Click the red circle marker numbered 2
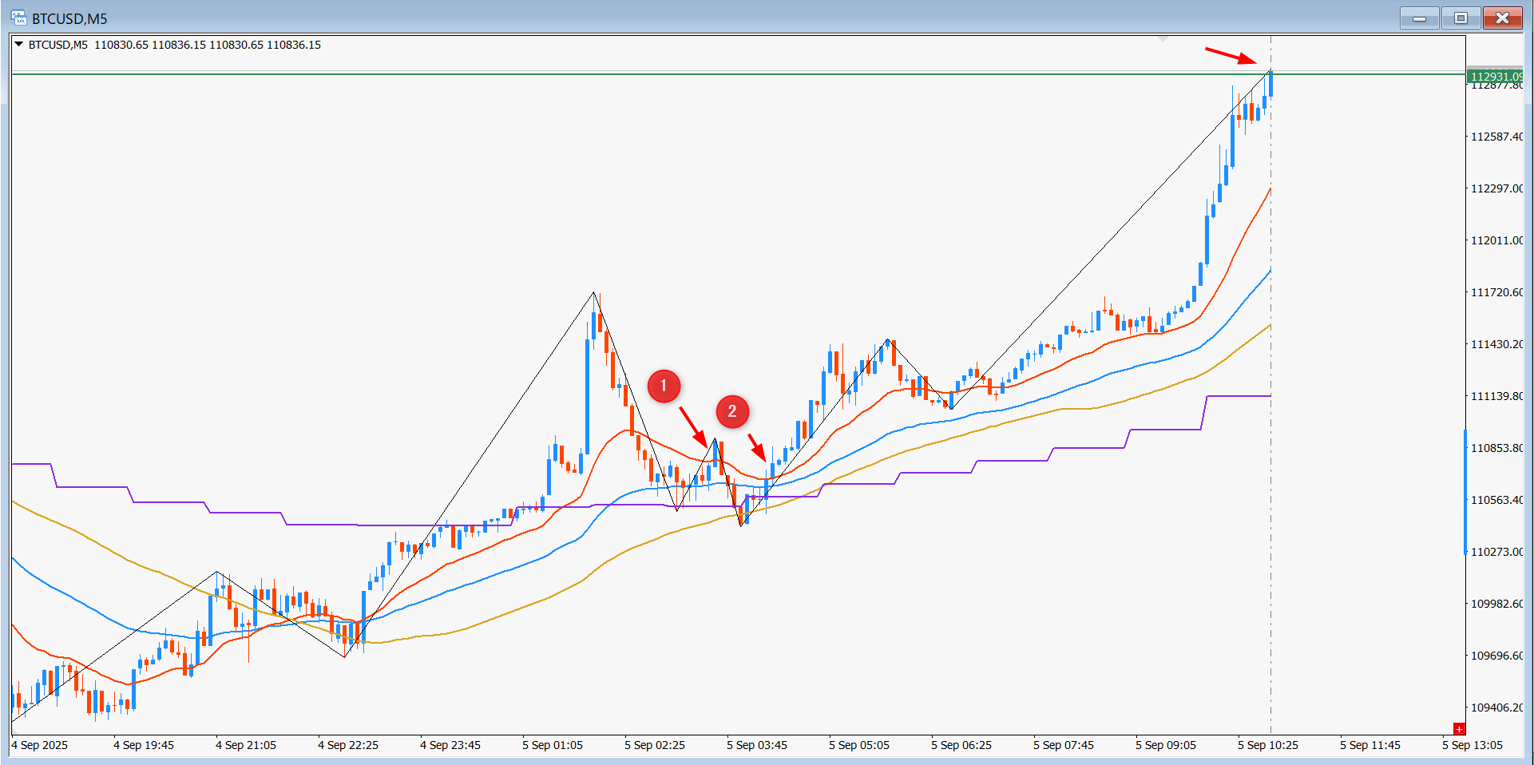 pos(732,411)
